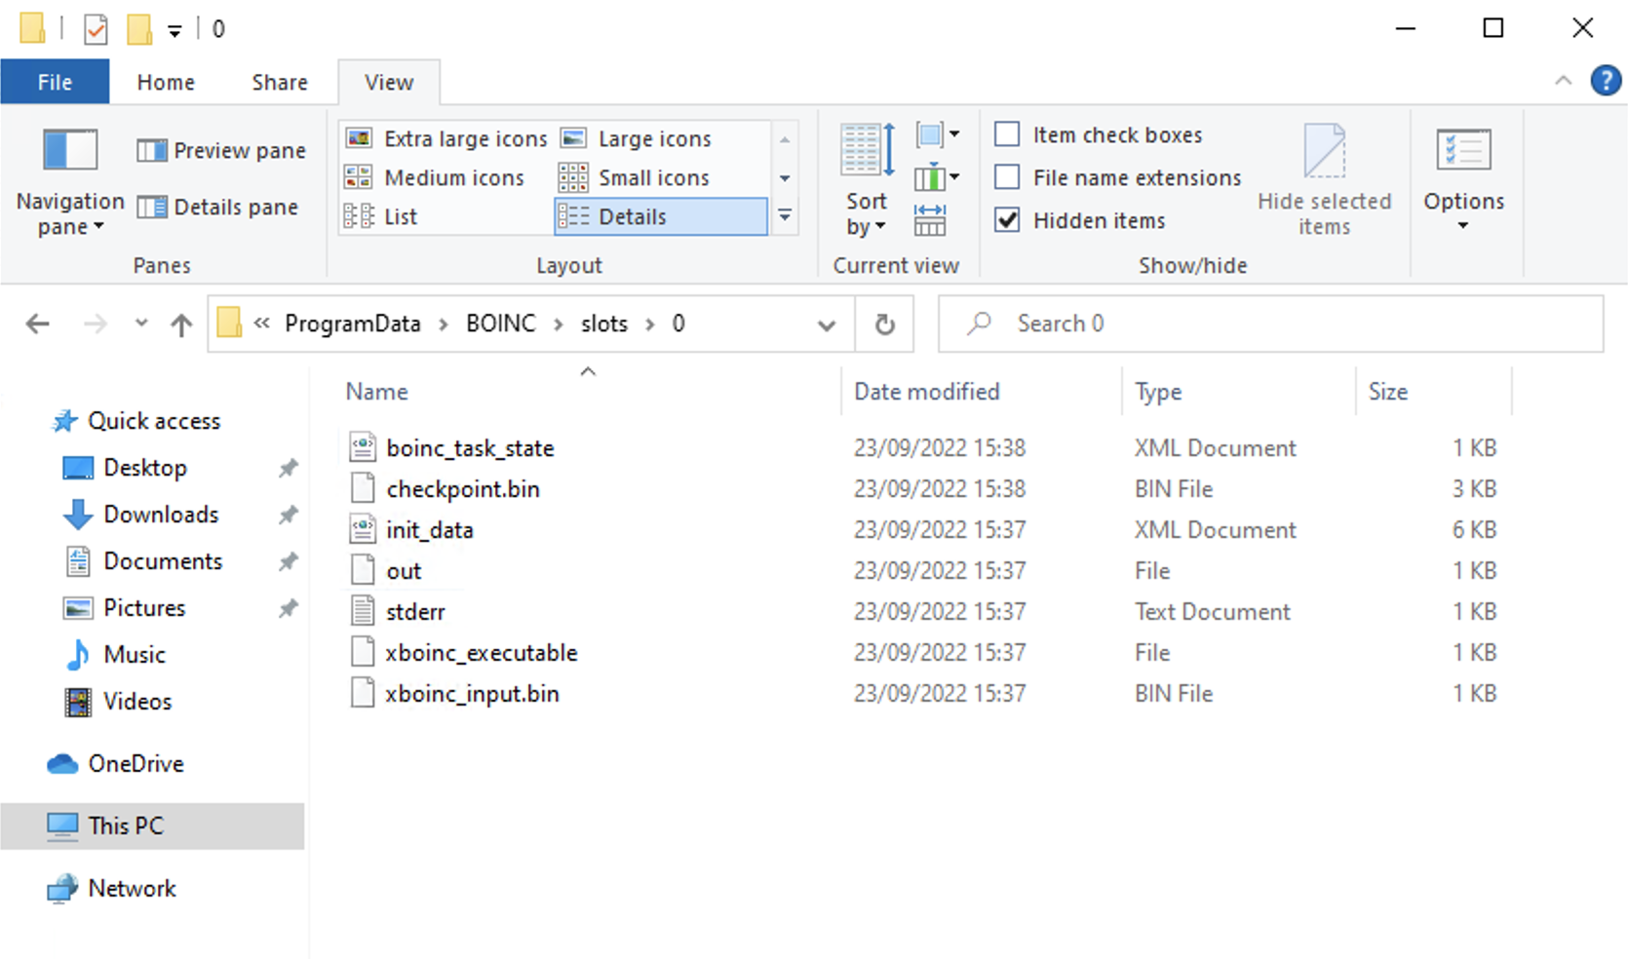Switch to the Home ribbon tab
Viewport: 1628px width, 959px height.
click(166, 83)
